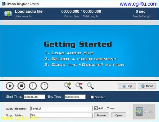Zoom out with the minus magnifier icon
Viewport: 159px width, 122px height.
tap(79, 86)
